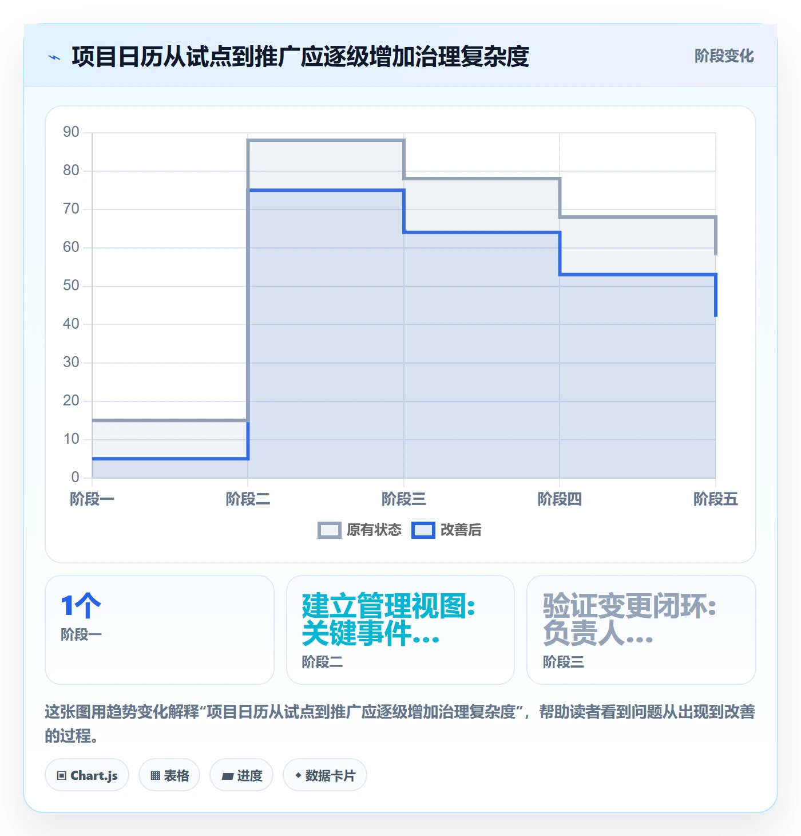Click the diamond icon inside the 数据卡片 chip
801x836 pixels.
coord(298,775)
